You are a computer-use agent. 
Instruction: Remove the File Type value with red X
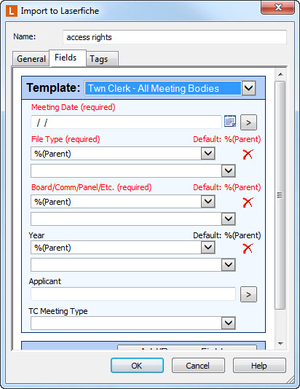[x=248, y=154]
